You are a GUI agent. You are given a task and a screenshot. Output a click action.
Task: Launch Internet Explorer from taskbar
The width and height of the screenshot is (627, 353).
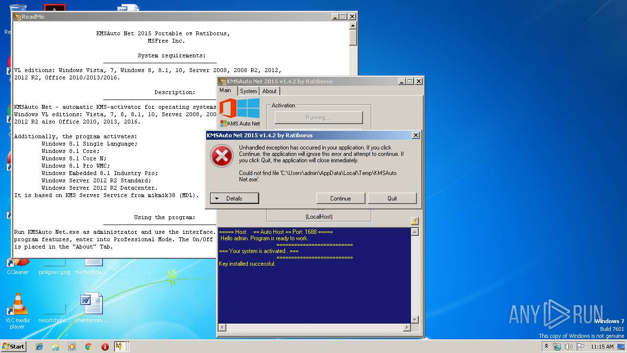click(x=39, y=347)
